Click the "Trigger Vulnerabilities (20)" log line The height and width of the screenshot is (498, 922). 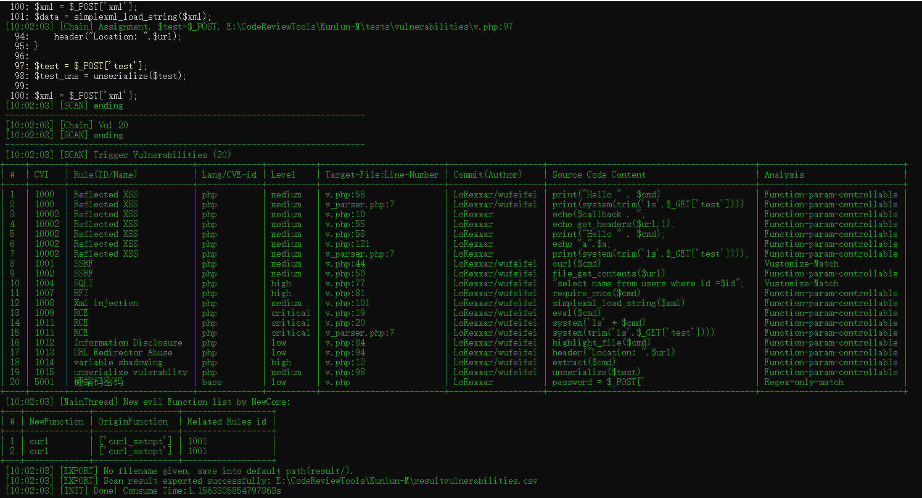pyautogui.click(x=118, y=155)
